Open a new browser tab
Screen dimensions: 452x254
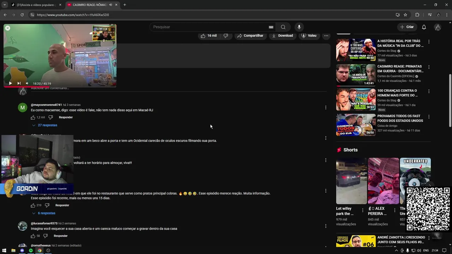pos(125,5)
